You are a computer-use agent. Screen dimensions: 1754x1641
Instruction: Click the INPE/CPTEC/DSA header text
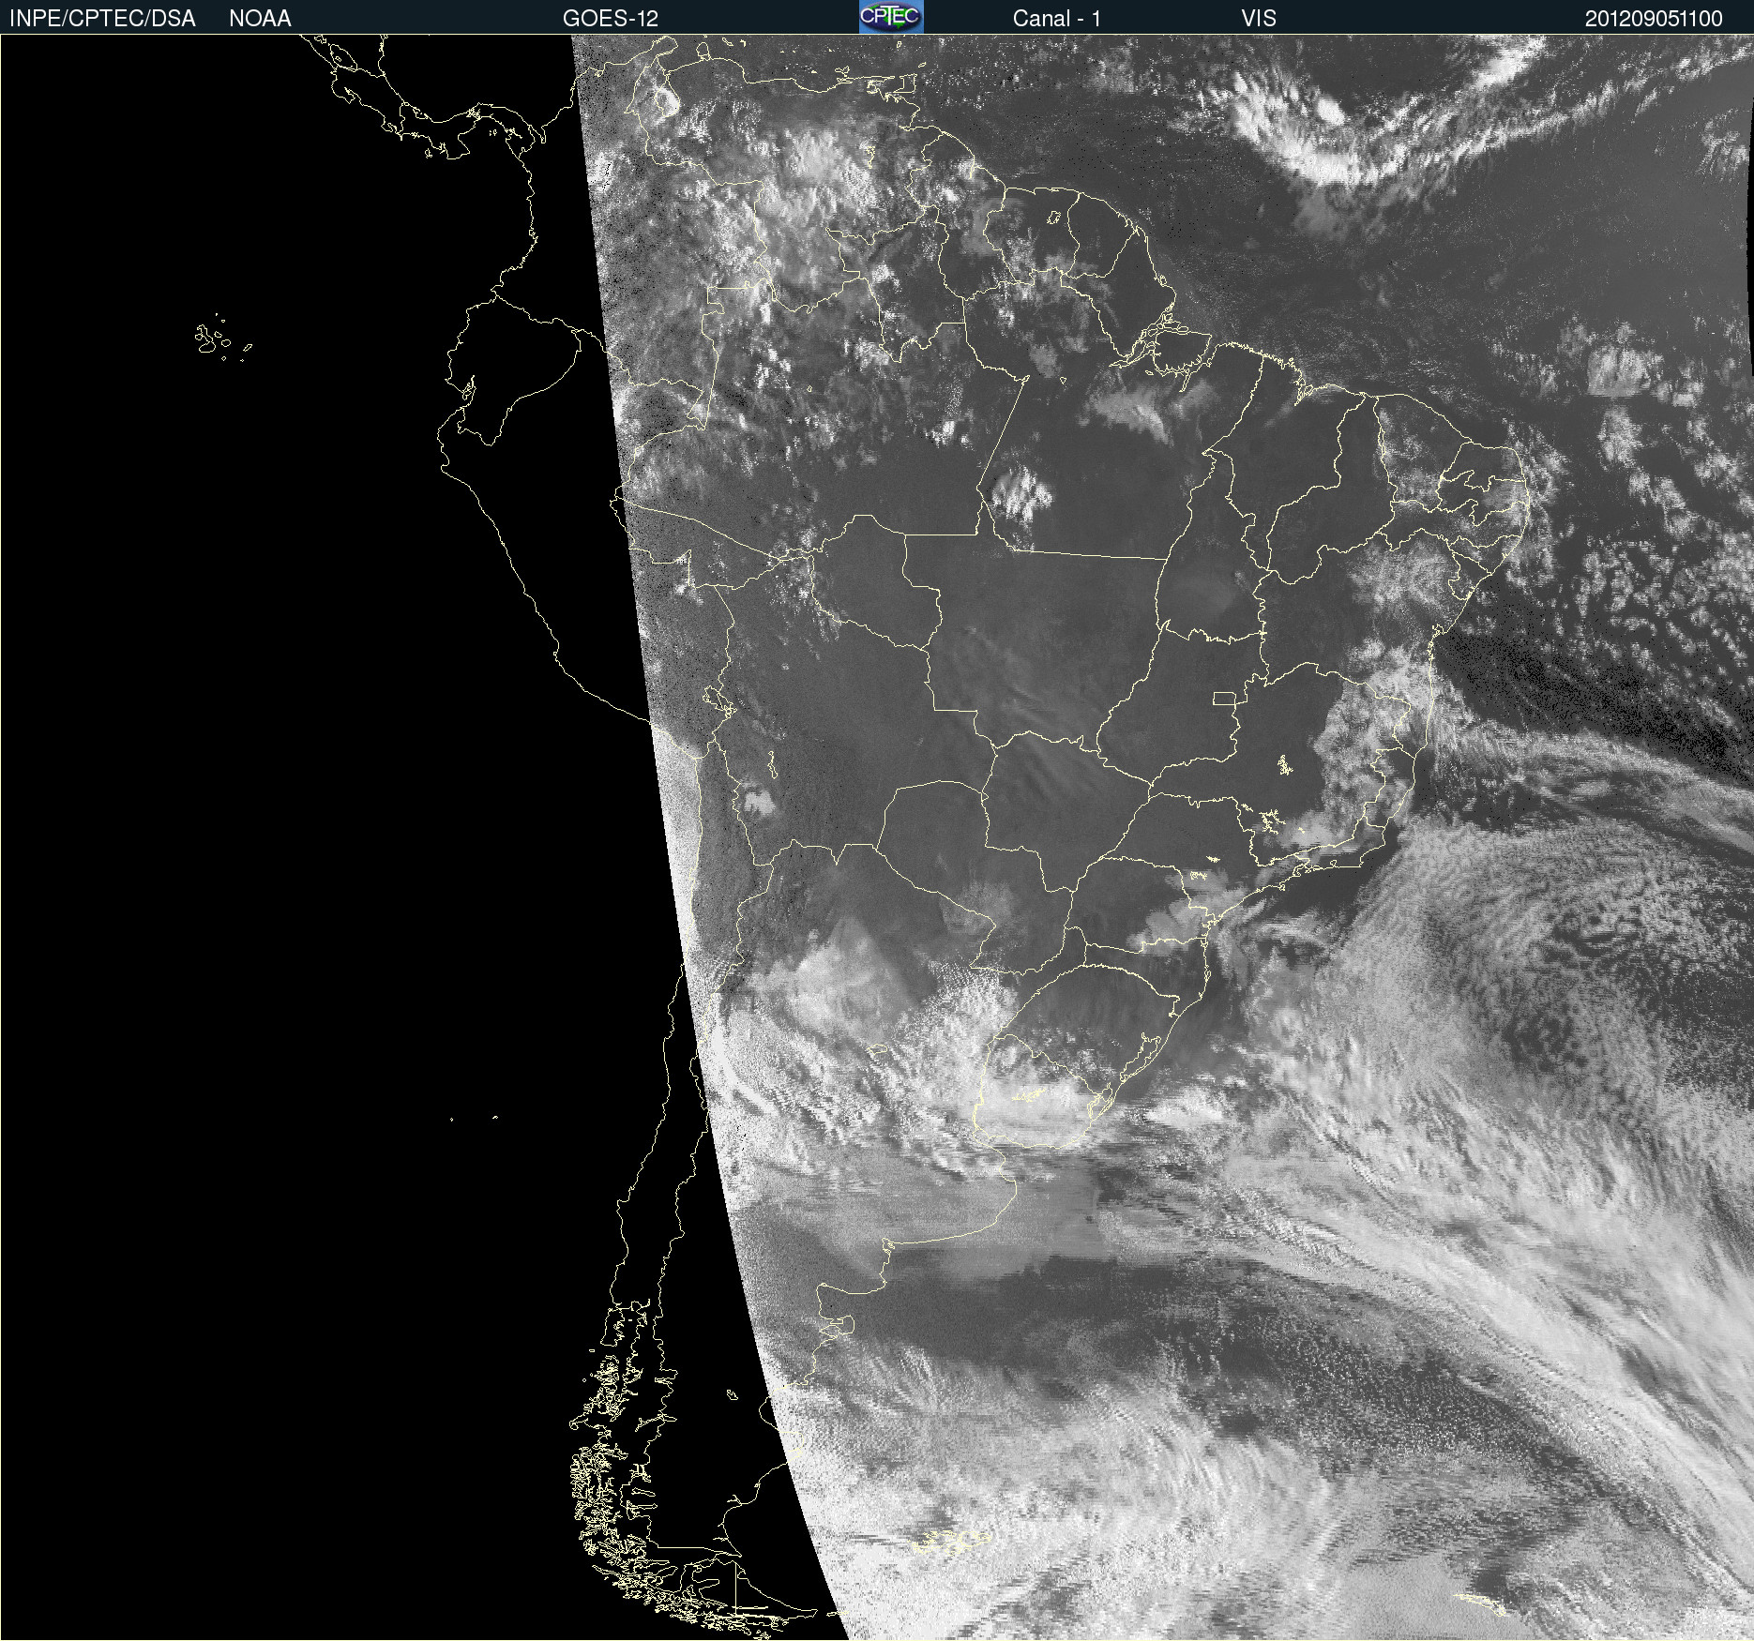click(x=102, y=19)
